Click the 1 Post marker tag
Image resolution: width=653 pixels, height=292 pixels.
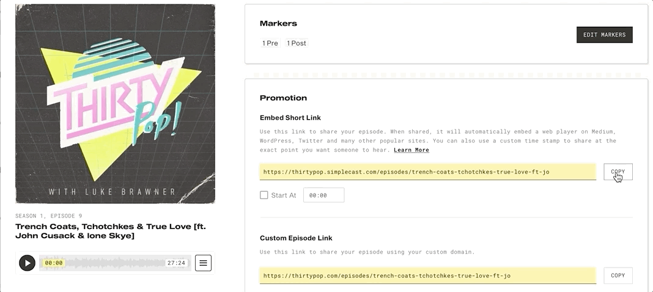(x=297, y=43)
